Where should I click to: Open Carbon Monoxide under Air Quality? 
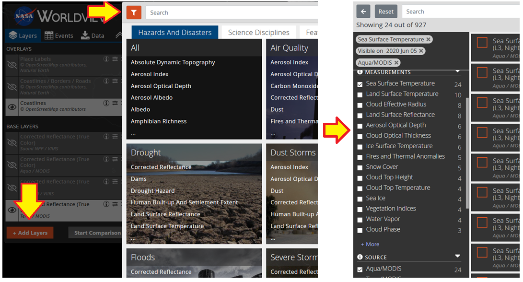294,86
